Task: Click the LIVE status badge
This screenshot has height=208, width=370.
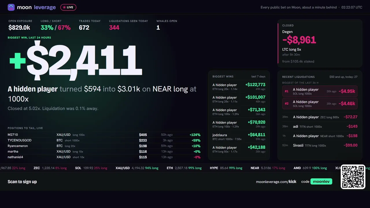Action: coord(68,7)
